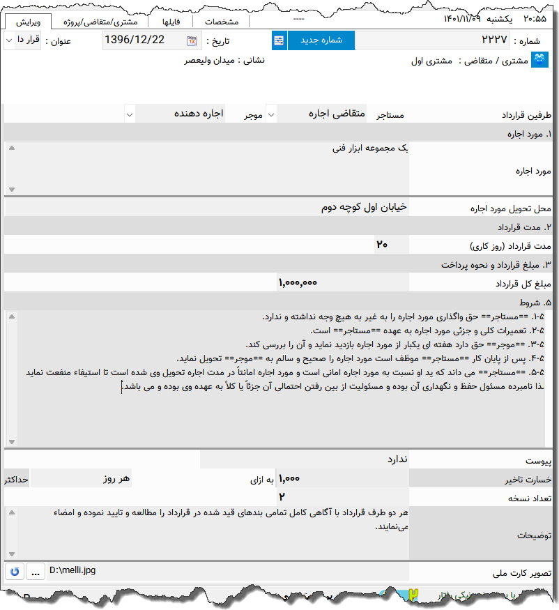Click the refresh icon next to تصویر کارت ملی
The image size is (559, 610).
[x=14, y=571]
